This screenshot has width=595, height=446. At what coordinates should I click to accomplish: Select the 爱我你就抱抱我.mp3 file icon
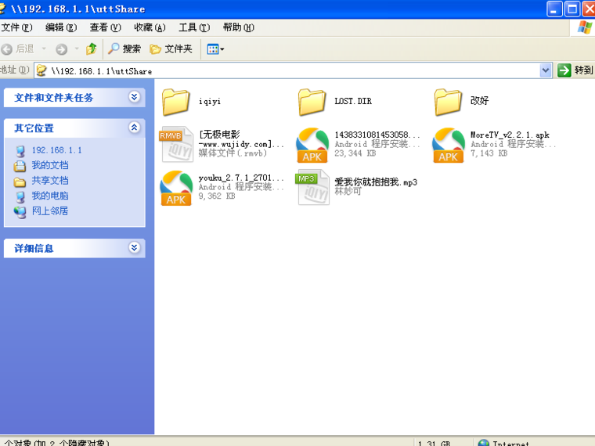pos(312,188)
